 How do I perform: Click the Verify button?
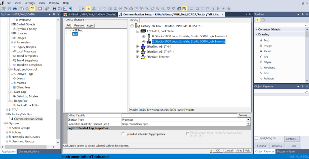239,150
